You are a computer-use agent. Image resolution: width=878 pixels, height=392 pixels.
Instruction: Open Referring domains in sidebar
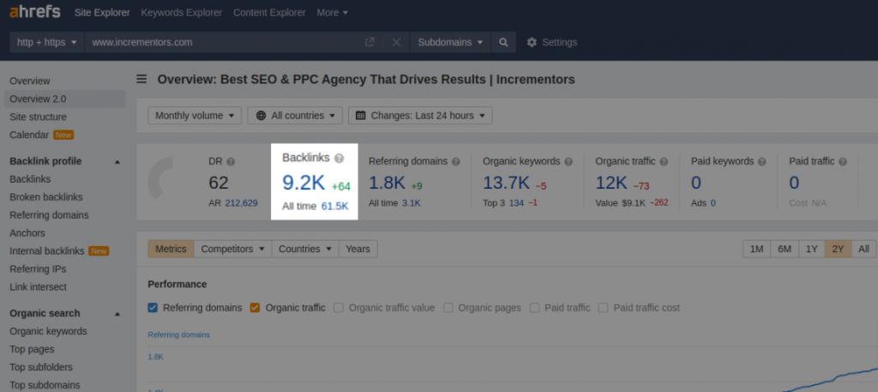pyautogui.click(x=49, y=214)
